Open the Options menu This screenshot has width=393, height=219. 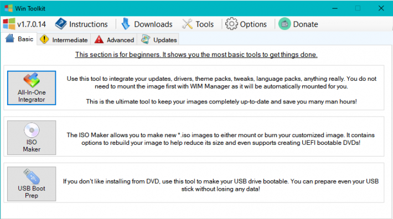click(246, 24)
